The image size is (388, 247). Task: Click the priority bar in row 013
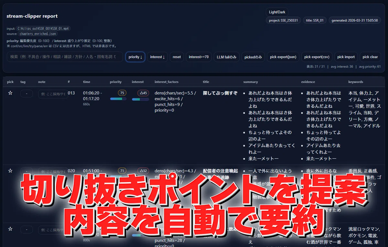(118, 99)
